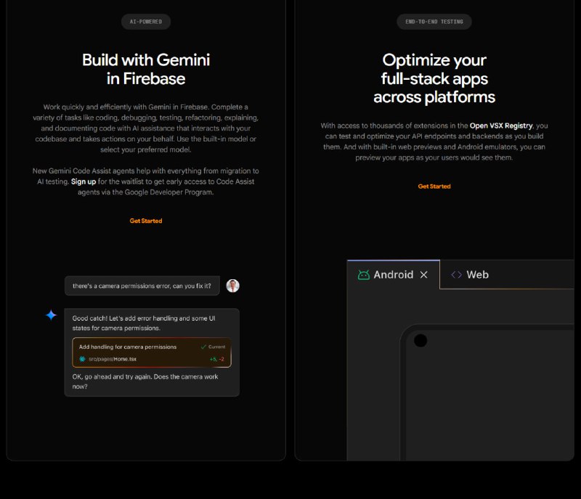Image resolution: width=581 pixels, height=499 pixels.
Task: Click Get Started on the Optimize panel
Action: (x=434, y=186)
